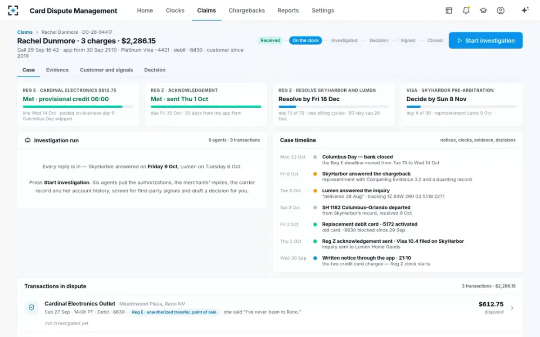Click the Resolve by Fri 18 Dec progress bar
The width and height of the screenshot is (540, 337).
pos(334,107)
